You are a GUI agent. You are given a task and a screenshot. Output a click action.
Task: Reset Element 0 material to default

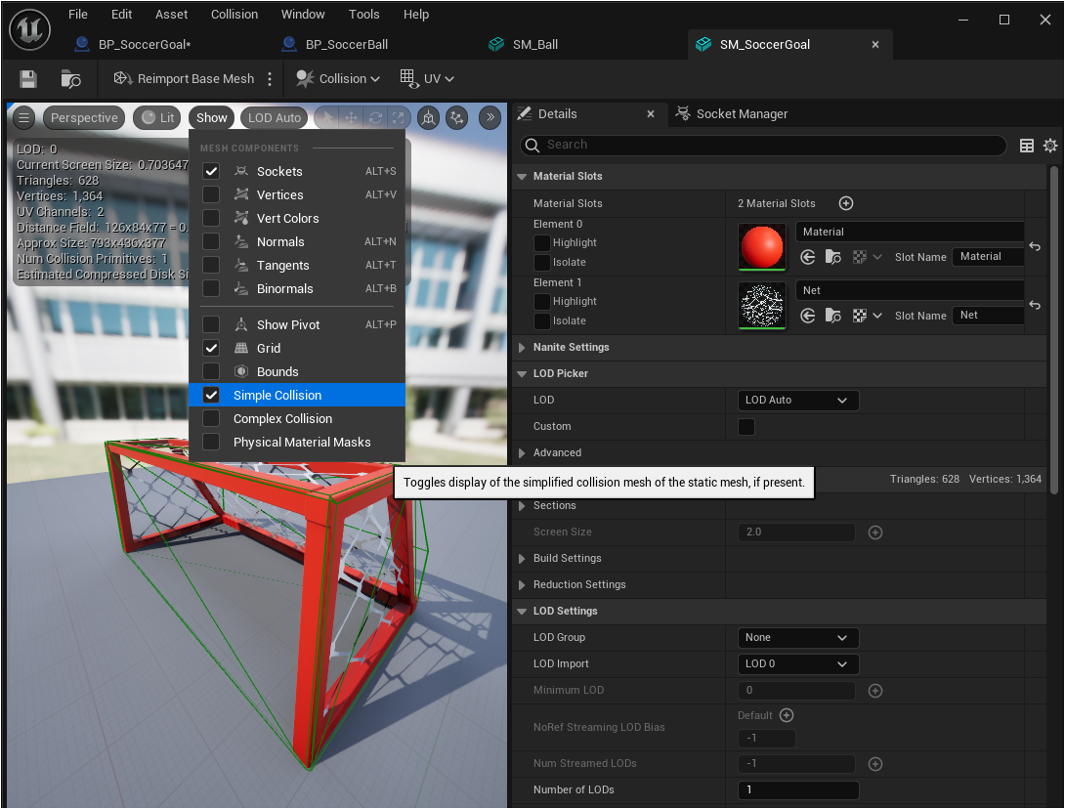coord(1035,246)
